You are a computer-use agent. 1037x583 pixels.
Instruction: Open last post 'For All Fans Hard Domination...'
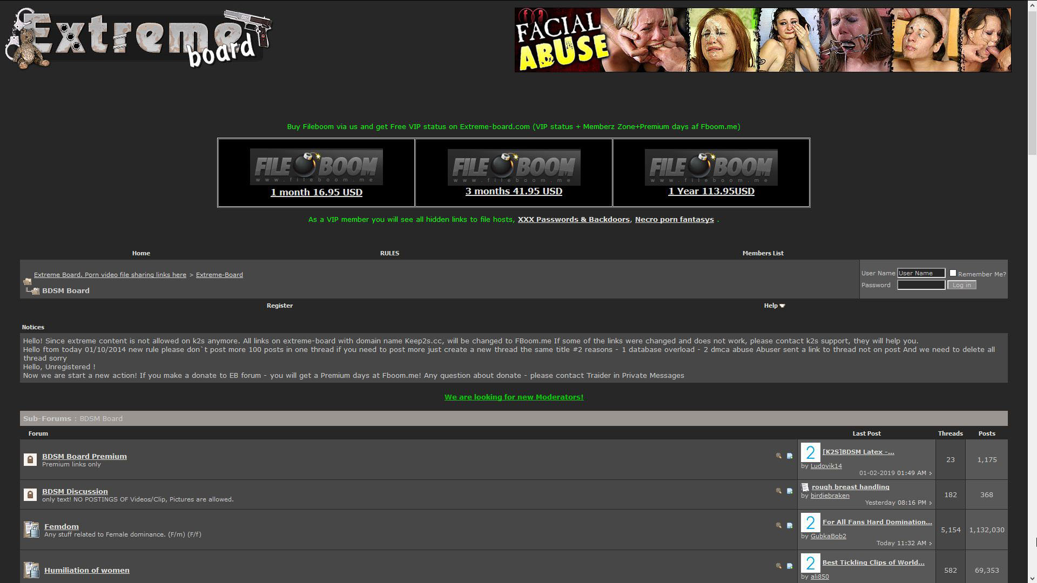(x=877, y=522)
